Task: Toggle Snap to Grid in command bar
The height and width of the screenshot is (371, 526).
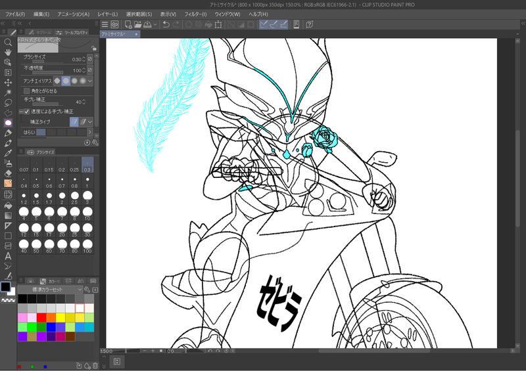Action: coord(284,24)
